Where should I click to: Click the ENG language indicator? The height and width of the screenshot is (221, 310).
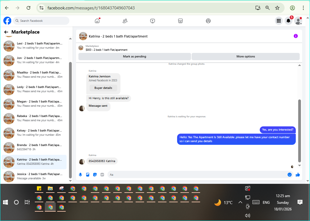pyautogui.click(x=266, y=203)
